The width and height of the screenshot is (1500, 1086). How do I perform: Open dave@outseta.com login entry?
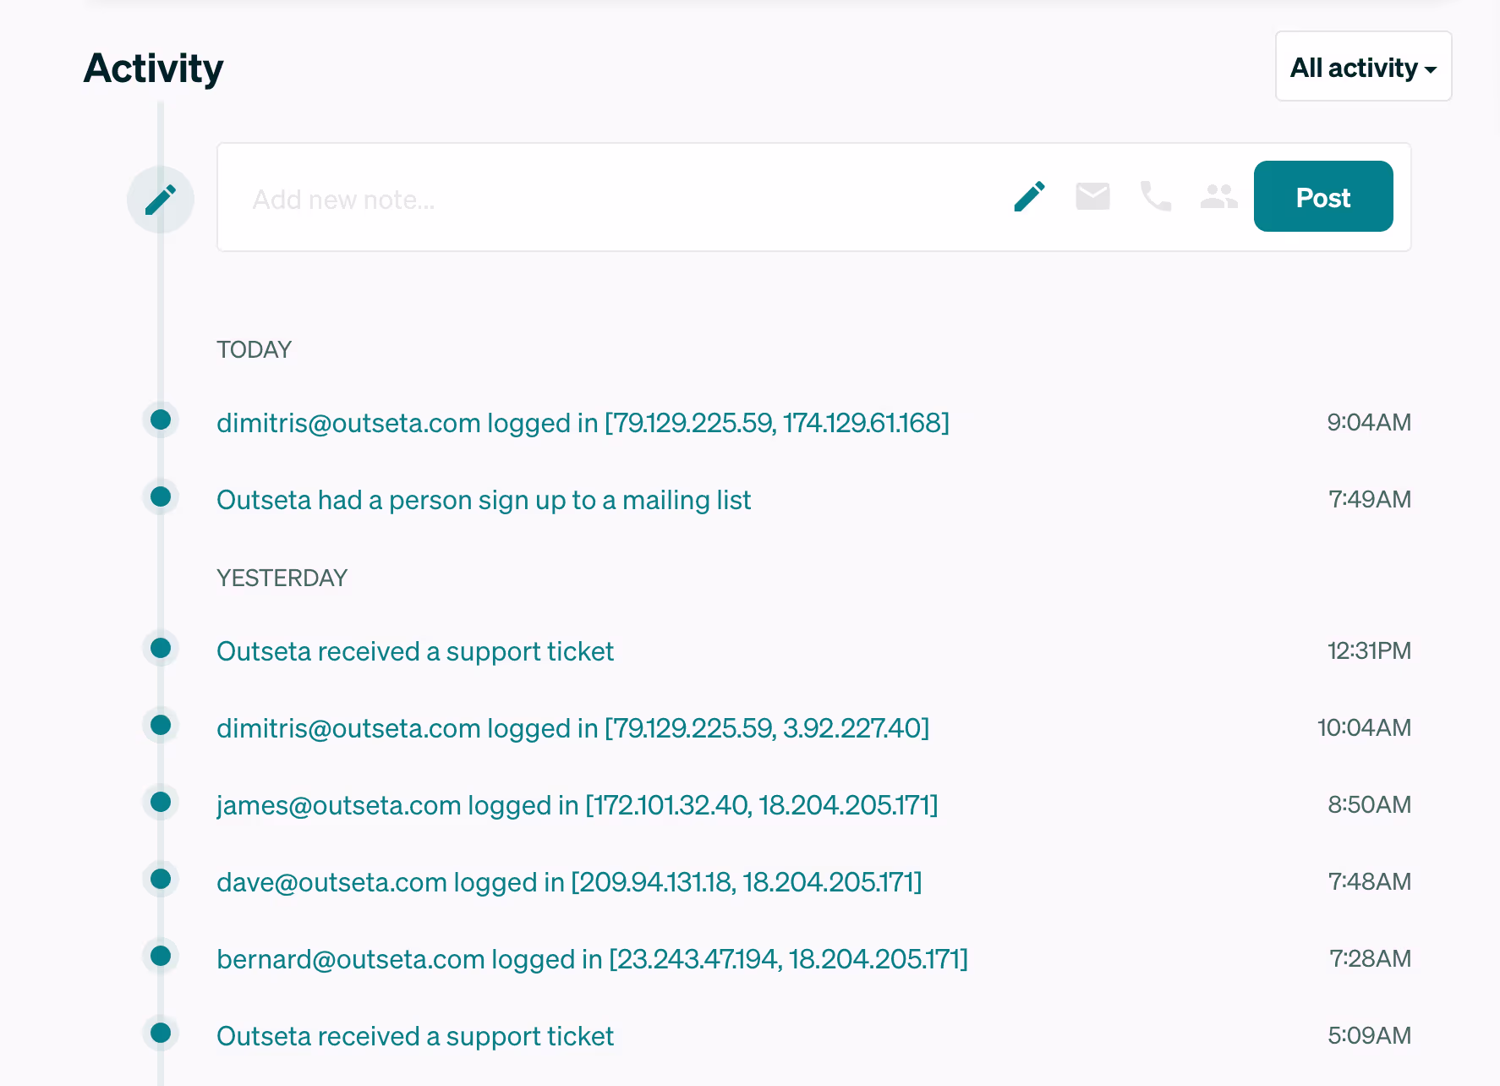[x=569, y=882]
